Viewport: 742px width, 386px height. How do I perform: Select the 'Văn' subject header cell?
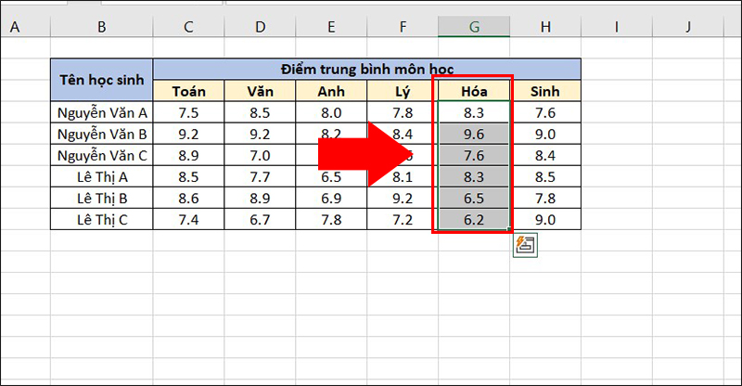(x=260, y=90)
